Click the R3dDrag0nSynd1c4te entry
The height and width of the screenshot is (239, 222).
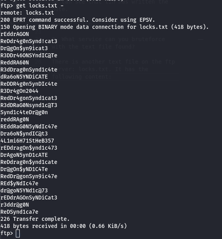[x=29, y=70]
